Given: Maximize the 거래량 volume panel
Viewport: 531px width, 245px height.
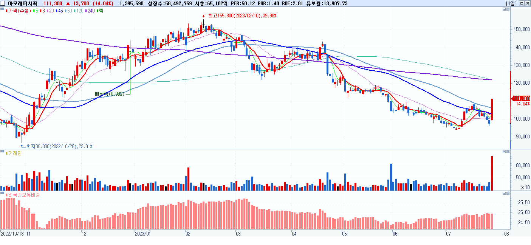Looking at the screenshot, I should tap(504, 152).
